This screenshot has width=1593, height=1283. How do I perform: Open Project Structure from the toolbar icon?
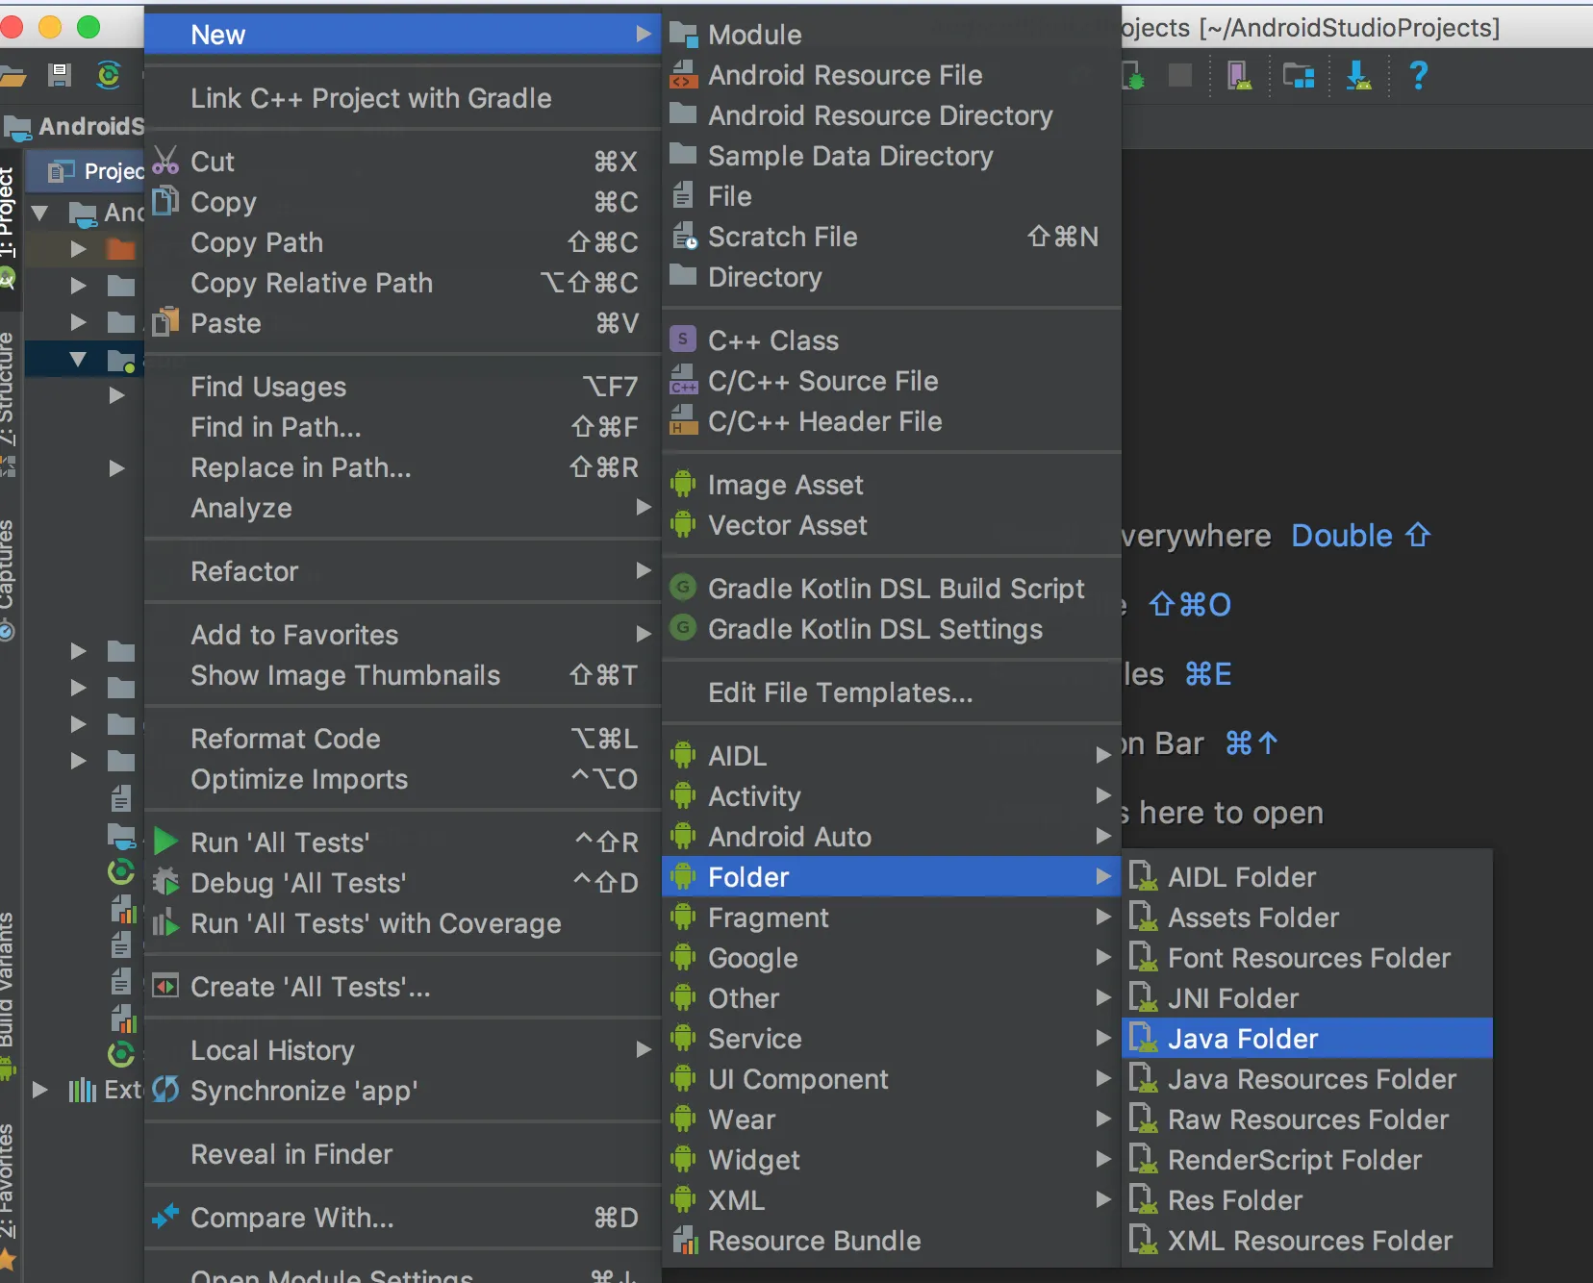click(1299, 75)
